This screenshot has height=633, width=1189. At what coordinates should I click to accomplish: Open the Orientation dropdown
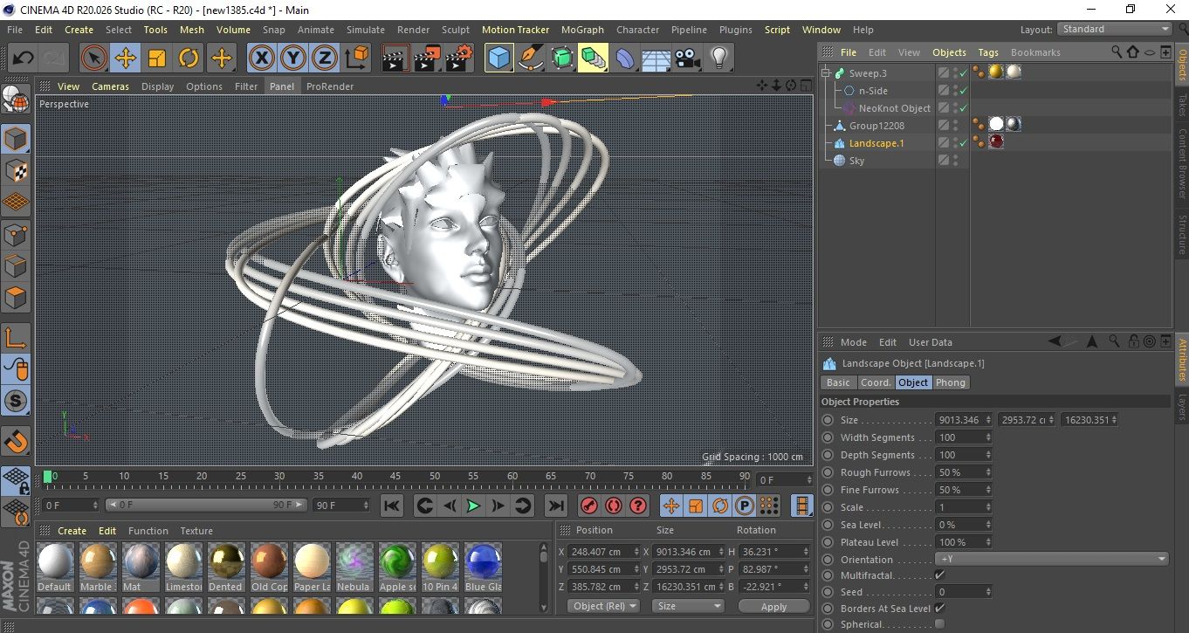[x=1052, y=559]
